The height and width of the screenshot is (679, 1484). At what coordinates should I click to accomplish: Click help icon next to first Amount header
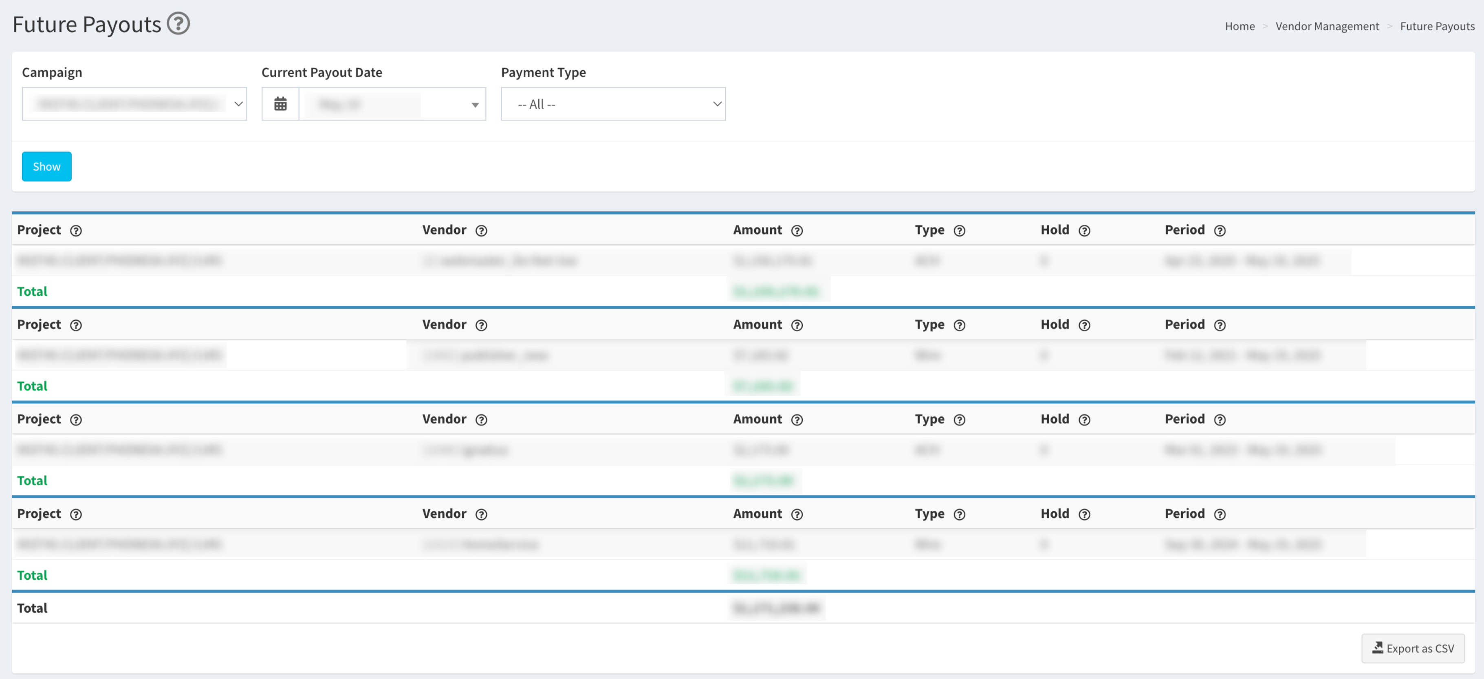click(797, 231)
